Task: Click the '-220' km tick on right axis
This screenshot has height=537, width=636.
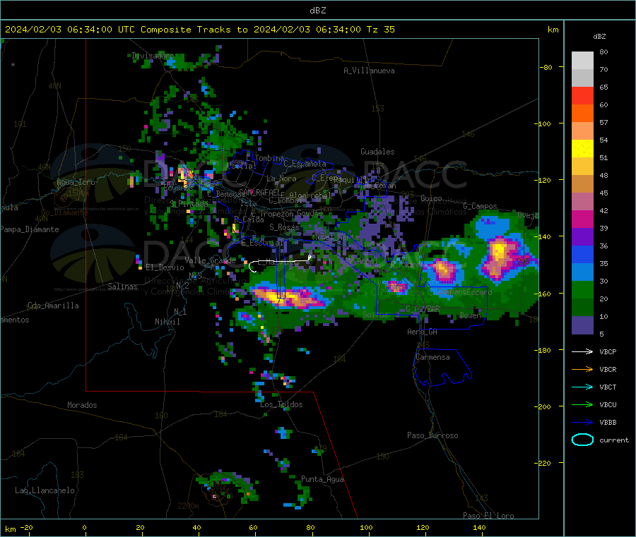Action: (543, 464)
